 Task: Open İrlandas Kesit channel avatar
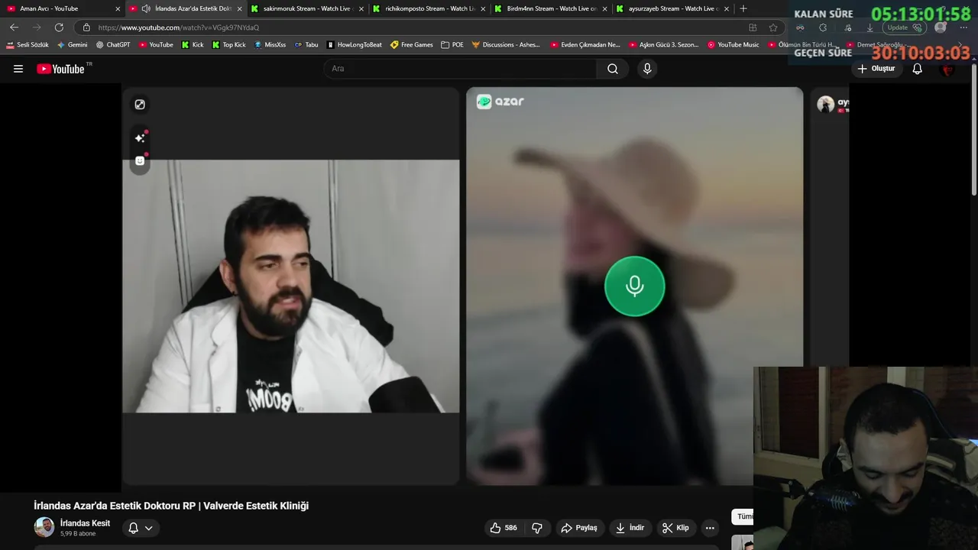[44, 527]
